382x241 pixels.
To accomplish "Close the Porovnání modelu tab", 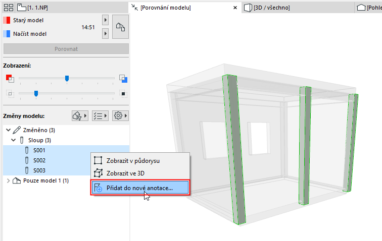I will [235, 8].
